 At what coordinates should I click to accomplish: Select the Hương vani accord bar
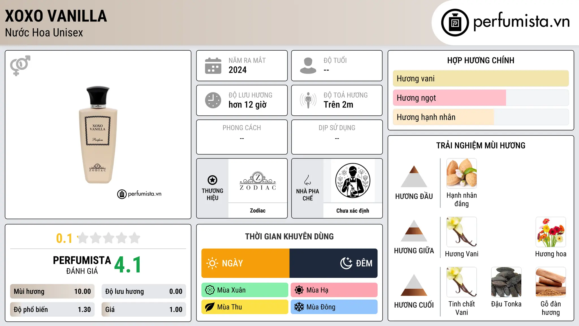pos(481,78)
